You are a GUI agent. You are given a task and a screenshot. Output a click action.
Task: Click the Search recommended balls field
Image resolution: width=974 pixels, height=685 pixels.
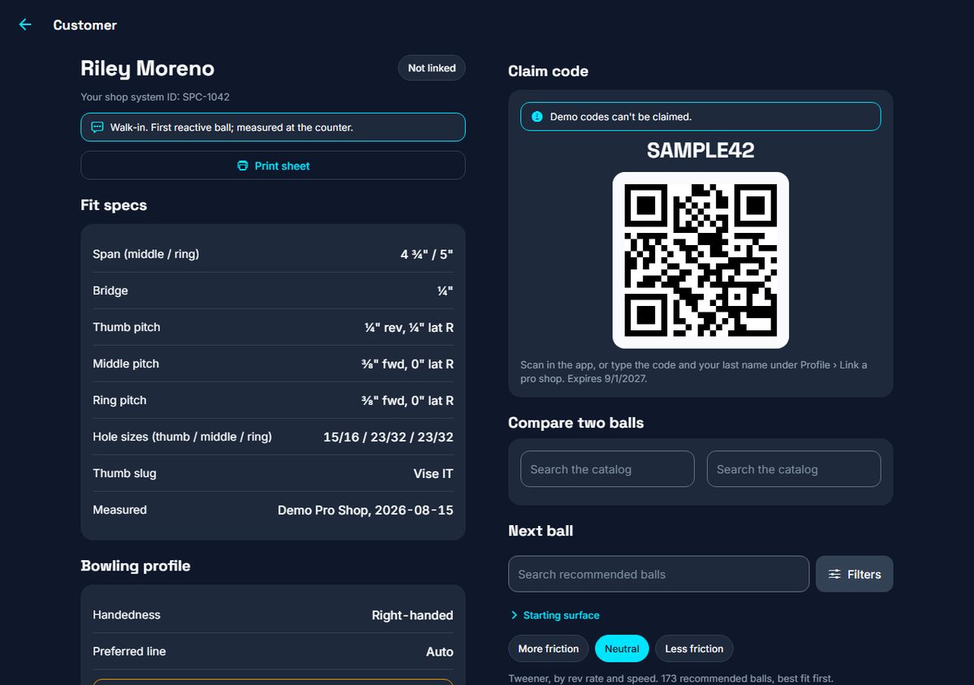pyautogui.click(x=659, y=574)
